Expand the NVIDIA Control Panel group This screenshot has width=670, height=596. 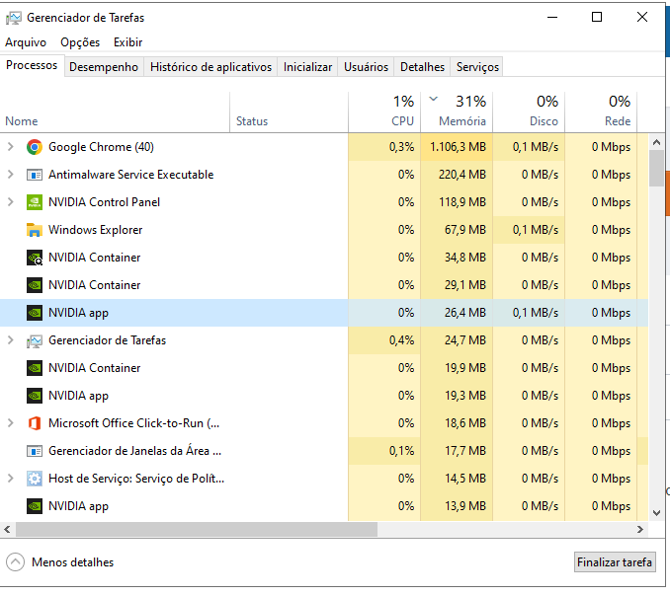pos(11,202)
